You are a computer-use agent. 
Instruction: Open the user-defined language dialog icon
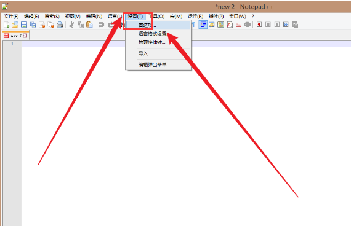click(x=212, y=25)
